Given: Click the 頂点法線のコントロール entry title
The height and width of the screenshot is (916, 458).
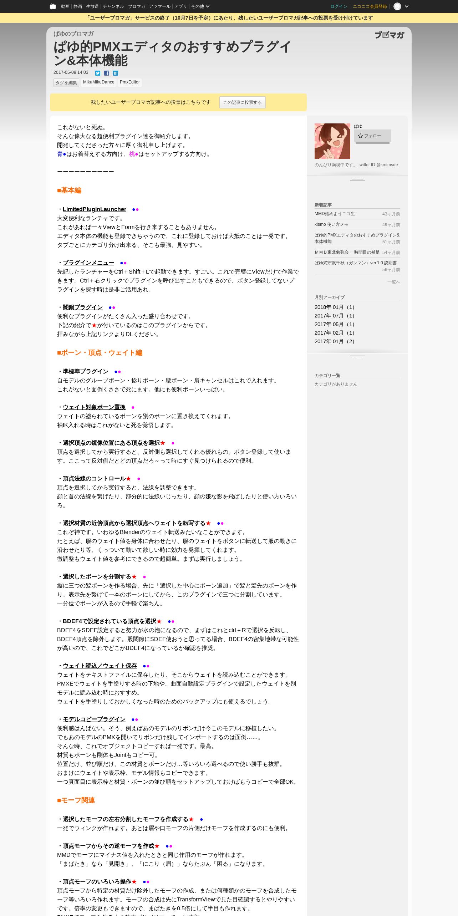Looking at the screenshot, I should 94,479.
